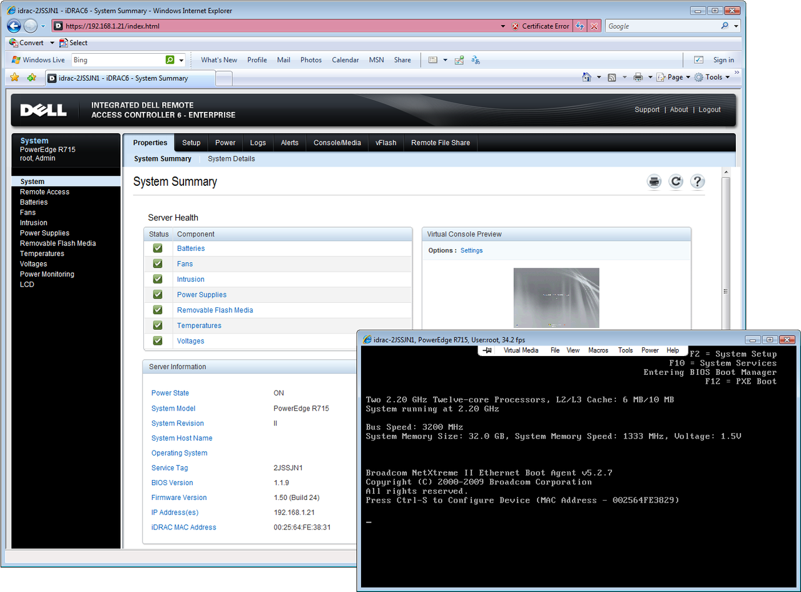801x592 pixels.
Task: Click the Add to Favorites icon
Action: [31, 78]
